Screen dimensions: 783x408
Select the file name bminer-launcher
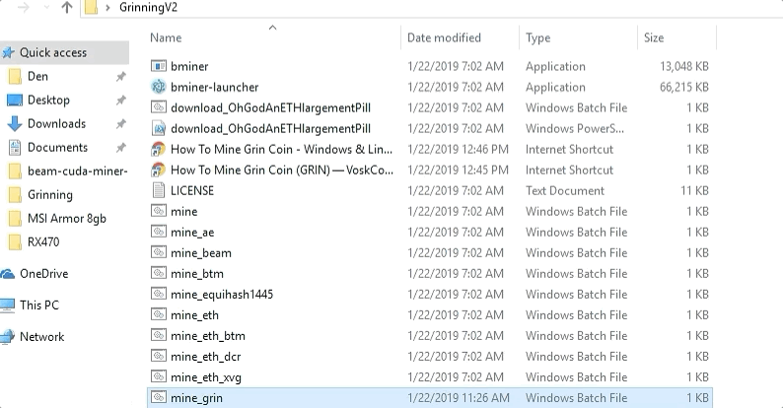click(215, 87)
